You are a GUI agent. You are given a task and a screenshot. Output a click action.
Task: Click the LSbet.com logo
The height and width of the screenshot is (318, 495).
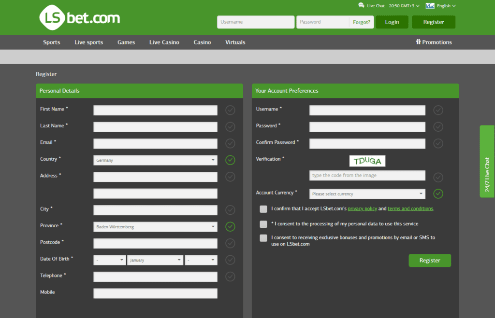pos(80,18)
